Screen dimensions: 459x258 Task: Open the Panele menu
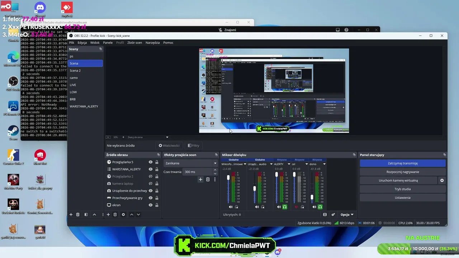pyautogui.click(x=108, y=43)
